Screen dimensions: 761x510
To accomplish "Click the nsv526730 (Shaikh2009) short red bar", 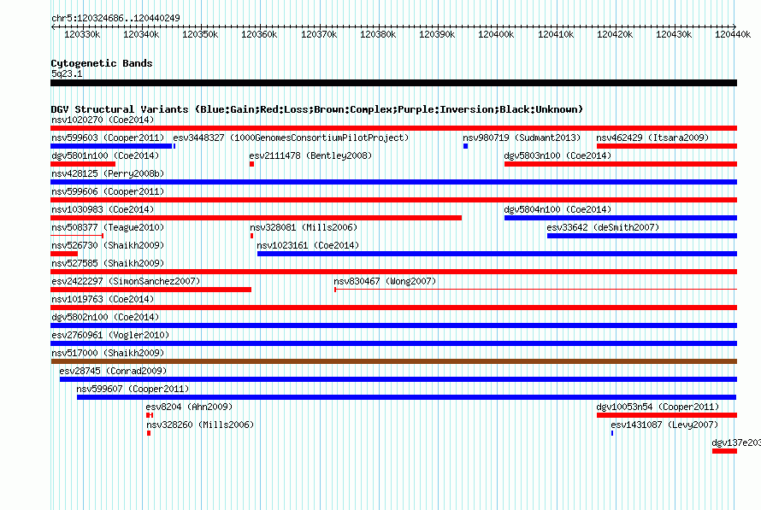I will click(64, 254).
